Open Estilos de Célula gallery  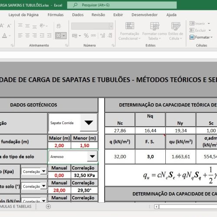click(176, 31)
